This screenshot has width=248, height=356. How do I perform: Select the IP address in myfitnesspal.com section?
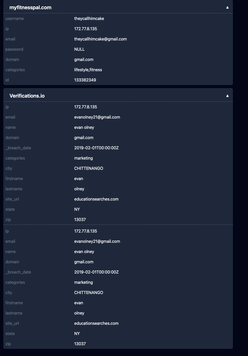(x=86, y=29)
